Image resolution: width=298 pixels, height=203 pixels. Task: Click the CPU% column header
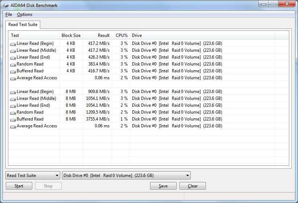point(121,35)
